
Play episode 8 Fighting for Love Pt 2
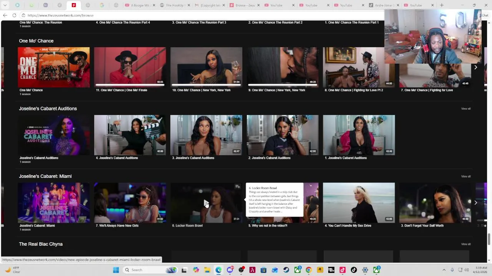click(x=359, y=67)
